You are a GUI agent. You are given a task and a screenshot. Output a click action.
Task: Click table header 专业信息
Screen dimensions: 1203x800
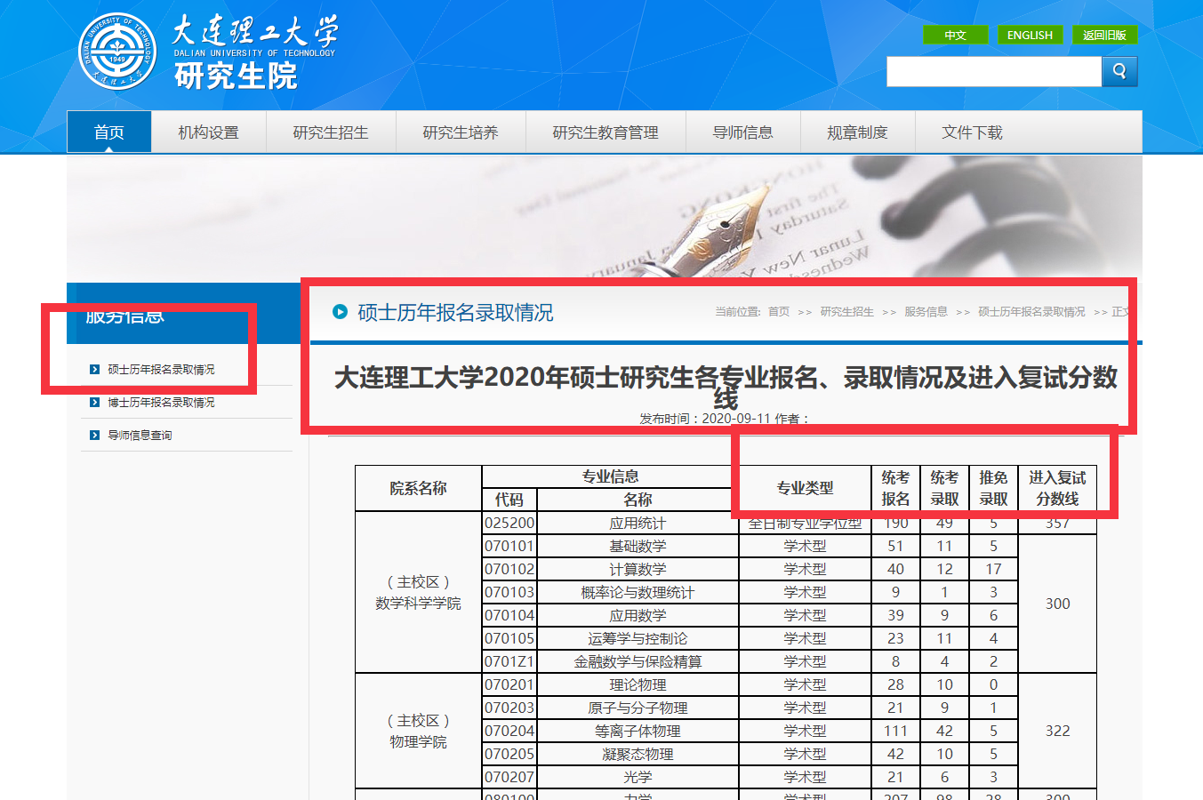click(x=610, y=476)
